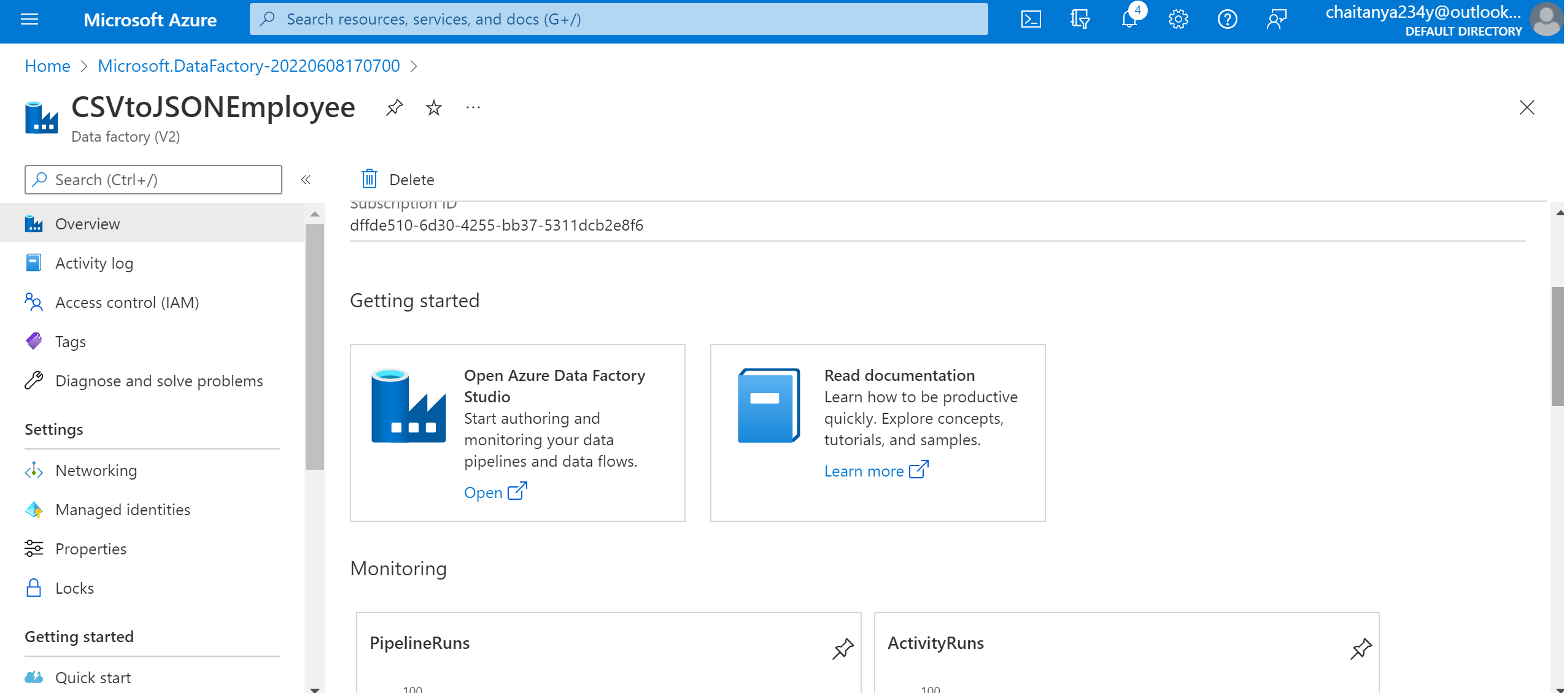View notifications bell icon

(1129, 20)
